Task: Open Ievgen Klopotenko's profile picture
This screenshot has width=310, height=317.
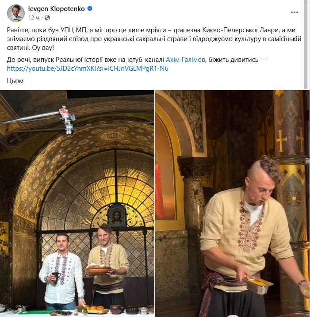Action: (x=16, y=13)
